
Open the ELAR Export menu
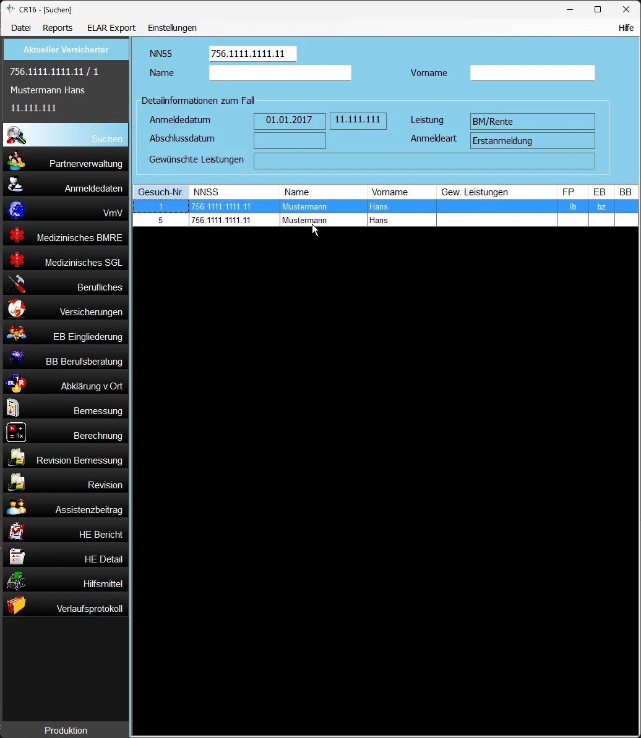[x=111, y=28]
